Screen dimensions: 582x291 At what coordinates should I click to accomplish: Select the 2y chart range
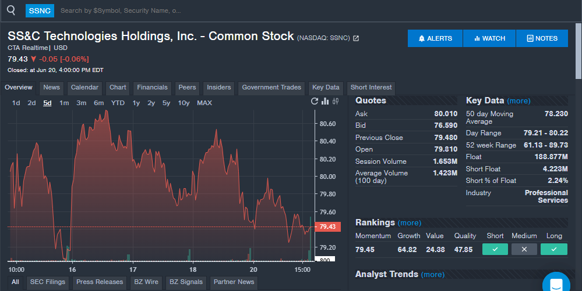(x=151, y=103)
